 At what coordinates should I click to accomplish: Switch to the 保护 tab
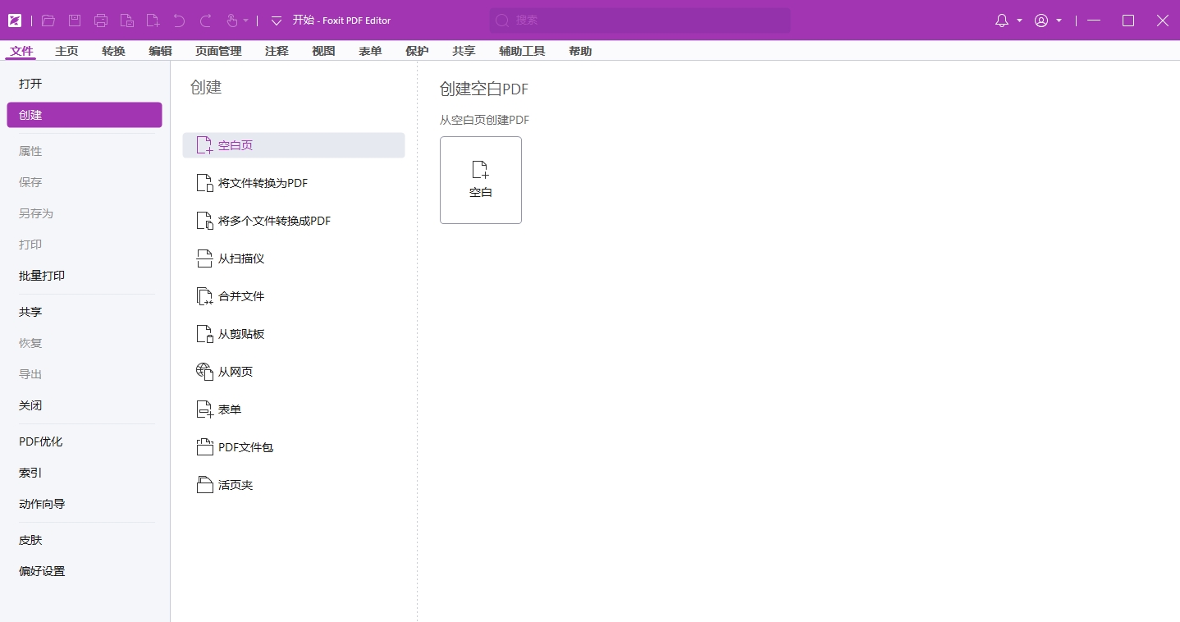coord(417,51)
